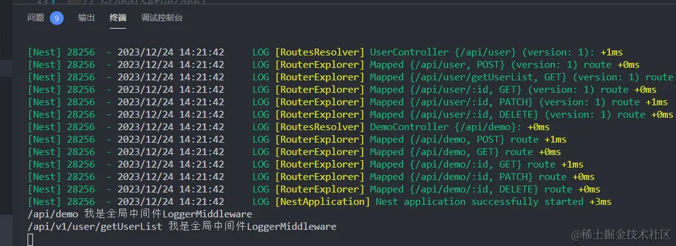Image resolution: width=676 pixels, height=246 pixels.
Task: Open the 输出 panel tab
Action: pos(86,17)
